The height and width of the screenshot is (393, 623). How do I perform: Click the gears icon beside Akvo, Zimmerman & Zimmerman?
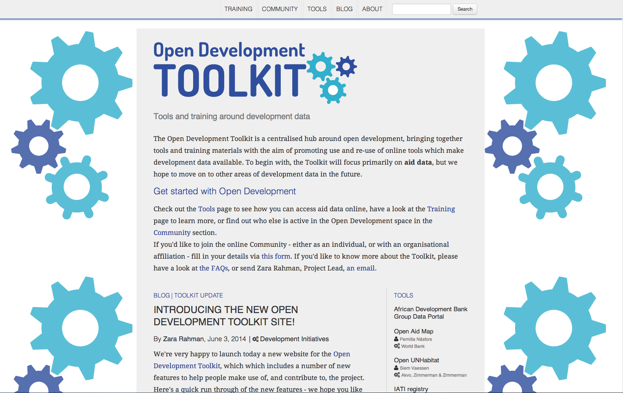click(397, 375)
